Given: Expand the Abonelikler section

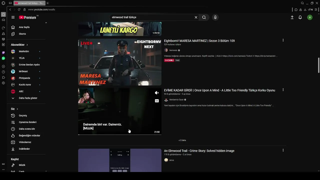Looking at the screenshot, I should pyautogui.click(x=19, y=45).
